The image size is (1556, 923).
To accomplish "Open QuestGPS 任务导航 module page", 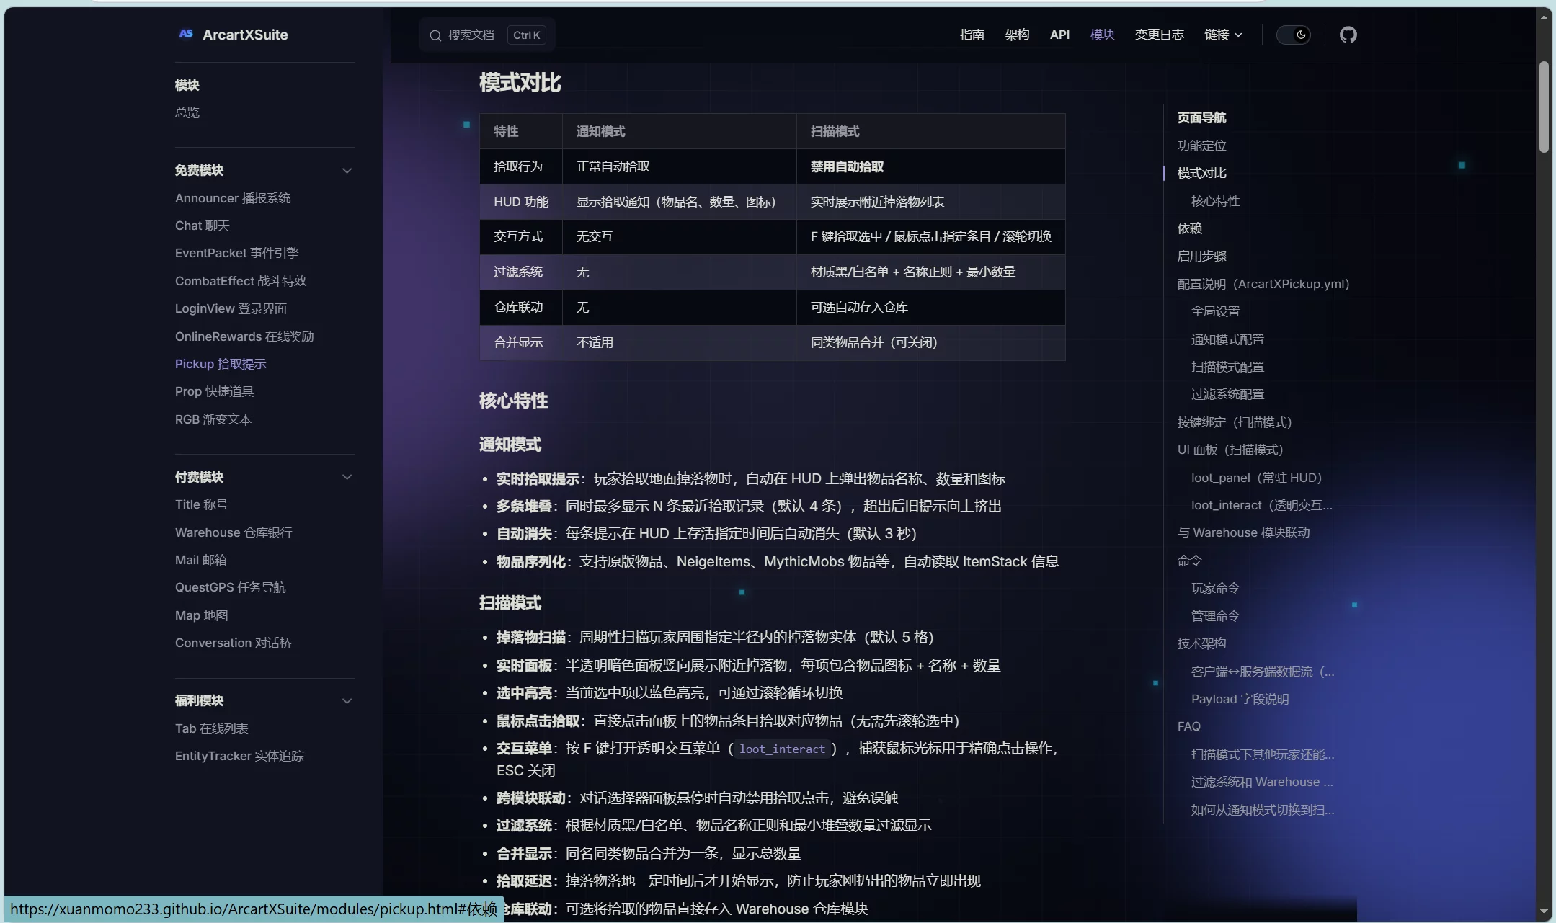I will 231,587.
